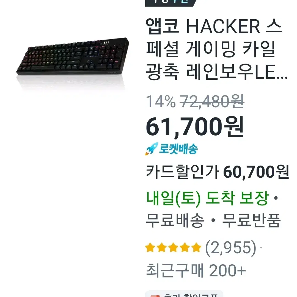297x297 pixels.
Task: Click the 로켓배송 badge text
Action: (178, 149)
